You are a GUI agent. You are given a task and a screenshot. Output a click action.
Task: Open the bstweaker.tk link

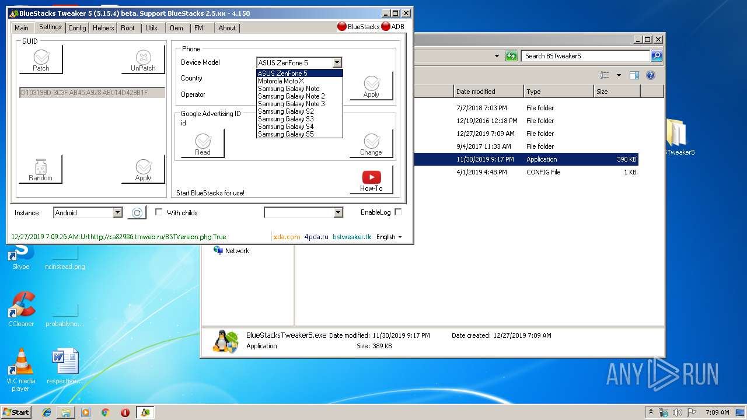coord(352,237)
